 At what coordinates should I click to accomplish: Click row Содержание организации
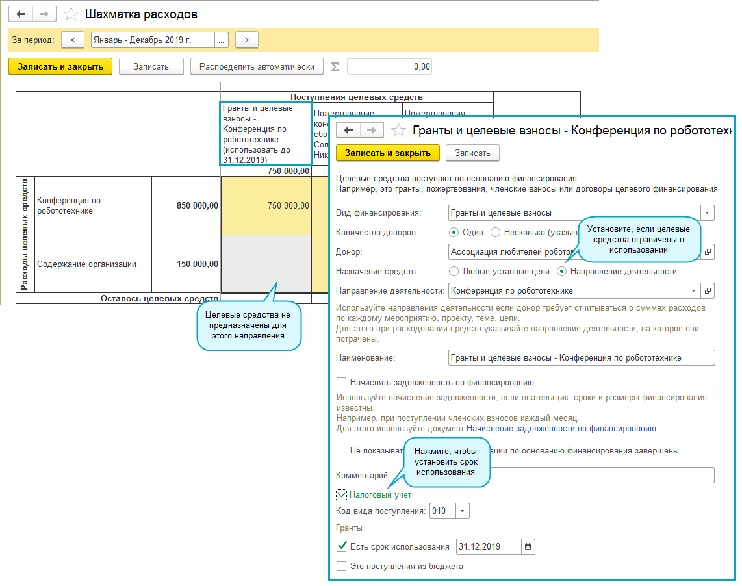click(x=93, y=264)
